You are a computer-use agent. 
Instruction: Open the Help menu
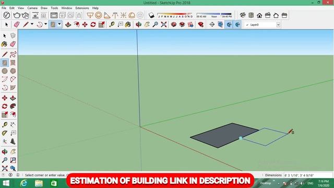(95, 8)
